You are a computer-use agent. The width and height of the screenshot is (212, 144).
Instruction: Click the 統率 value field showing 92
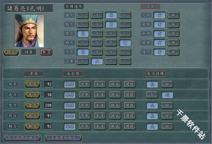coord(48,84)
